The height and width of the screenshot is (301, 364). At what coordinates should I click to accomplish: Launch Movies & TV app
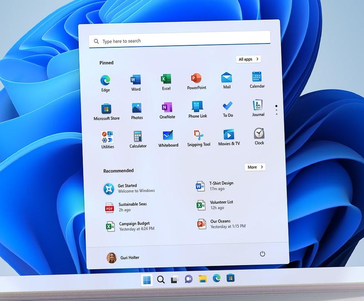tap(229, 137)
